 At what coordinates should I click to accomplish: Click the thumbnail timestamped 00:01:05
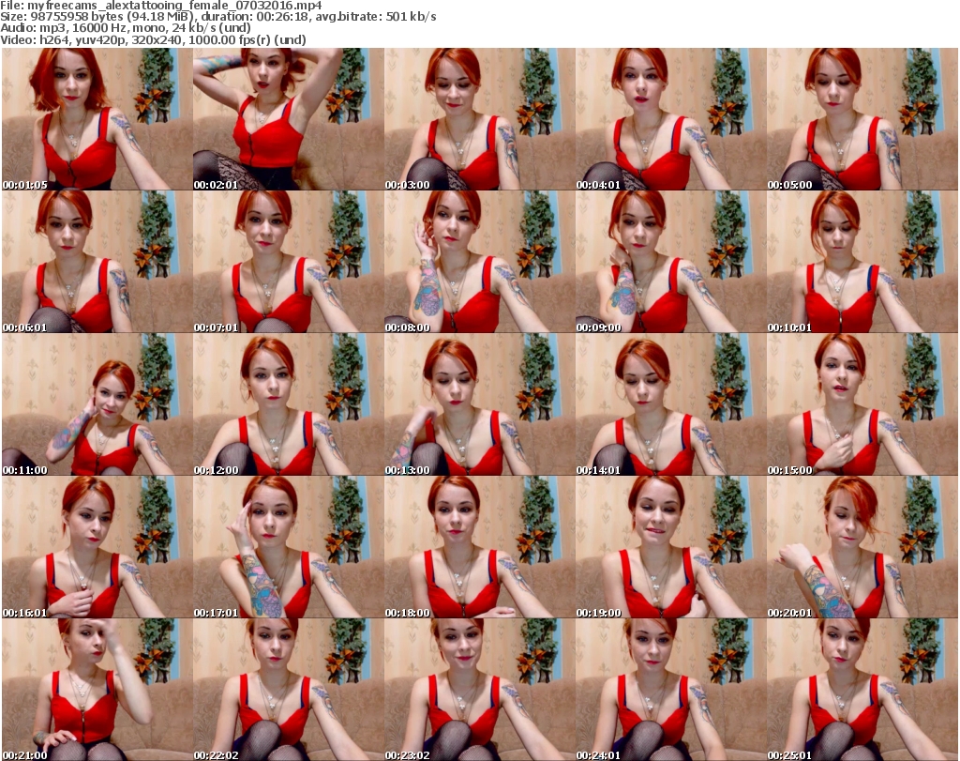coord(97,119)
